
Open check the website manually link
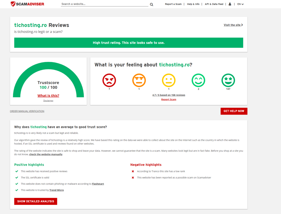pyautogui.click(x=46, y=154)
